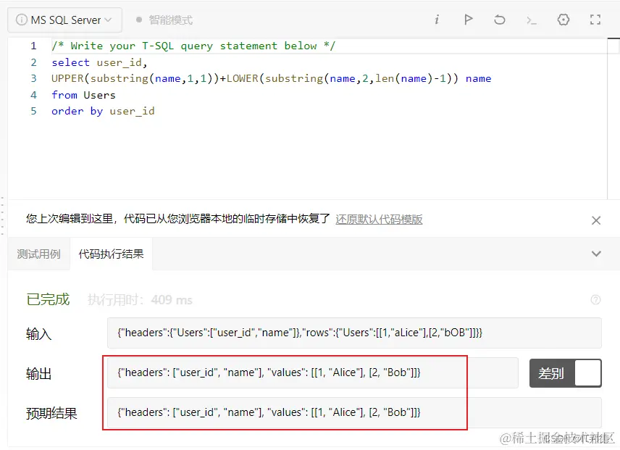
Task: Click the 还原默认代码模版 link
Action: 379,219
